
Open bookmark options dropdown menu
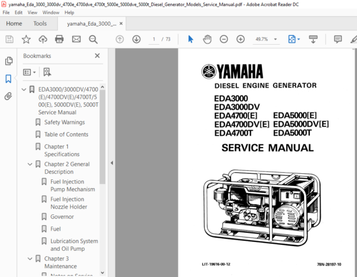(29, 72)
